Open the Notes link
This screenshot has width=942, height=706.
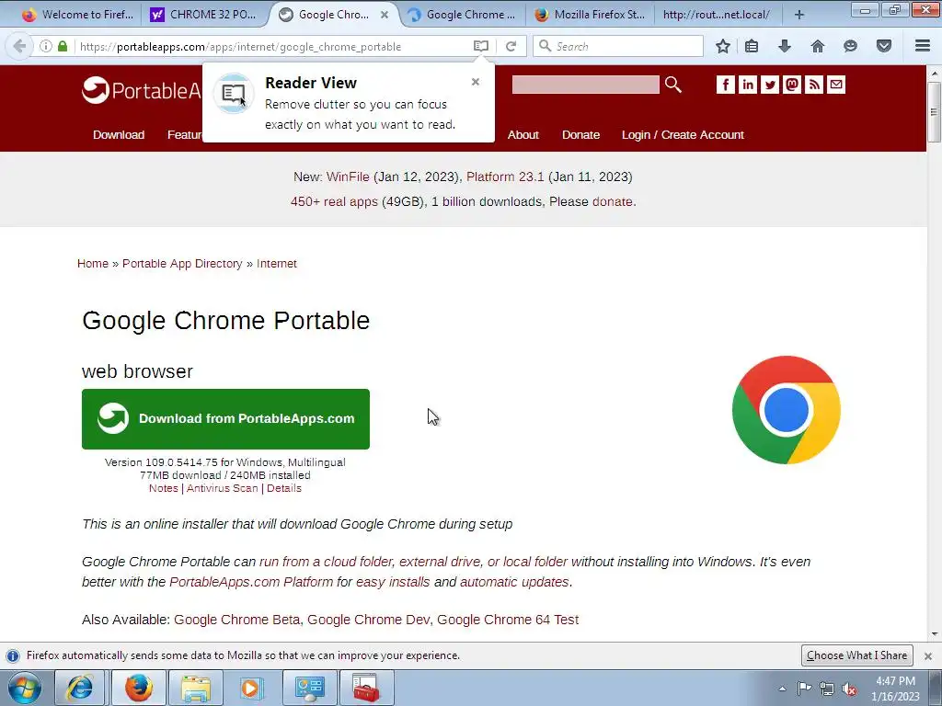164,488
